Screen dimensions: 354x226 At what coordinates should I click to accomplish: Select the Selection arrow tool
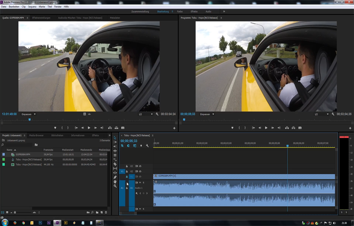(x=115, y=138)
